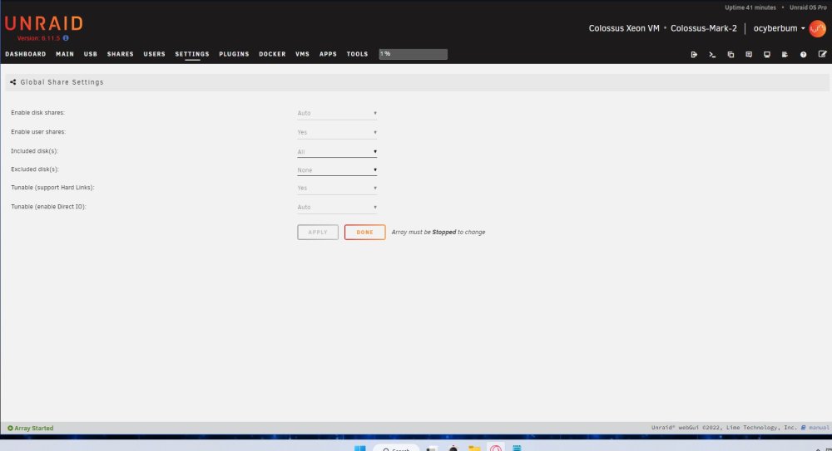Click the 1% progress bar
832x451 pixels.
(413, 54)
